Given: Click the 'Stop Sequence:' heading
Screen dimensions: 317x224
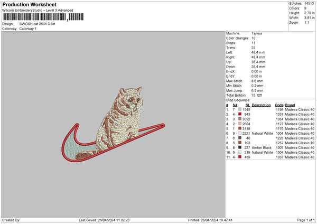Looking at the screenshot, I should (238, 100).
